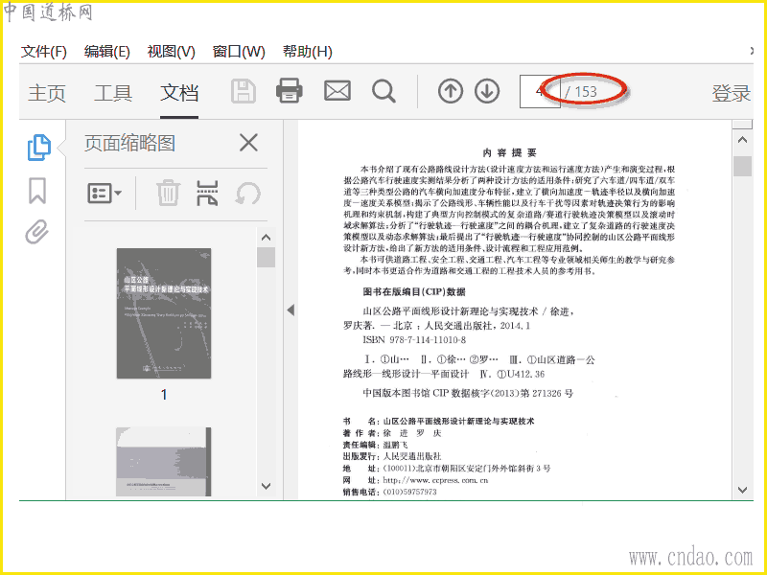Click the document vertical scrollbar thumb
This screenshot has width=767, height=575.
pyautogui.click(x=742, y=166)
